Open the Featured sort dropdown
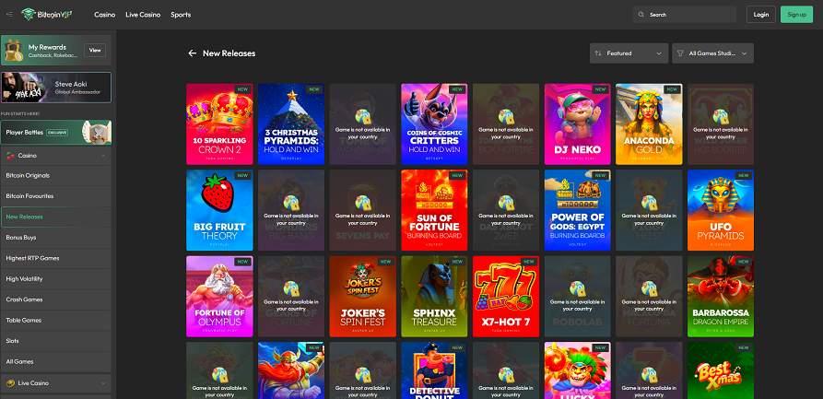Screen dimensions: 823x399 (629, 53)
